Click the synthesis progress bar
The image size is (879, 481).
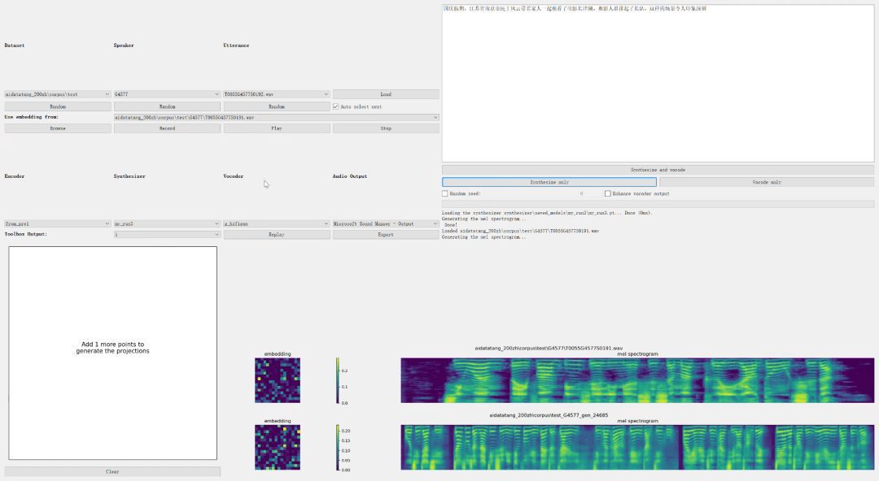tap(658, 204)
